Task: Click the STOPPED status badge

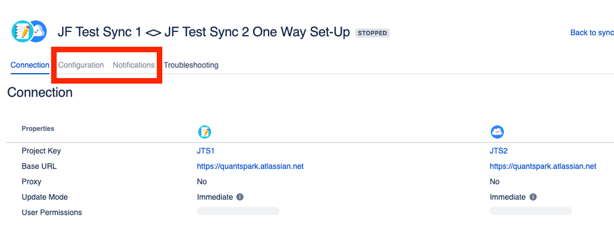Action: [372, 33]
